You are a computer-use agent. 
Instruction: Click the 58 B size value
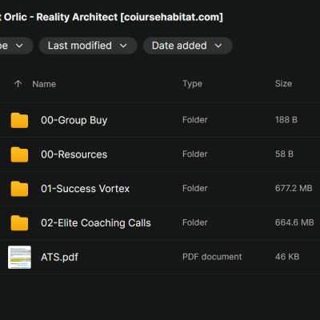284,154
